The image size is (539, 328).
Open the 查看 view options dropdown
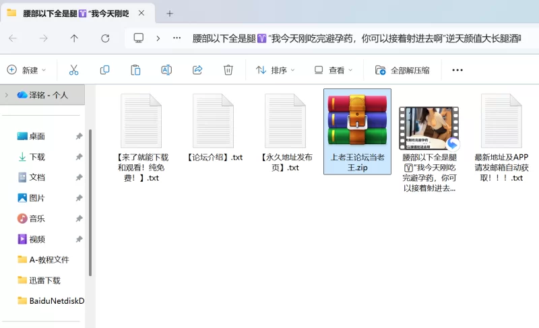[x=334, y=70]
